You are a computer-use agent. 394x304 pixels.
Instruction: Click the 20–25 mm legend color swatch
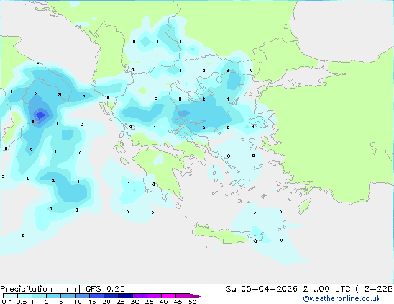coord(111,296)
